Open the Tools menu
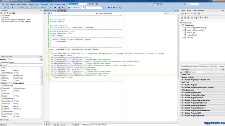This screenshot has width=225, height=126. (x=51, y=4)
